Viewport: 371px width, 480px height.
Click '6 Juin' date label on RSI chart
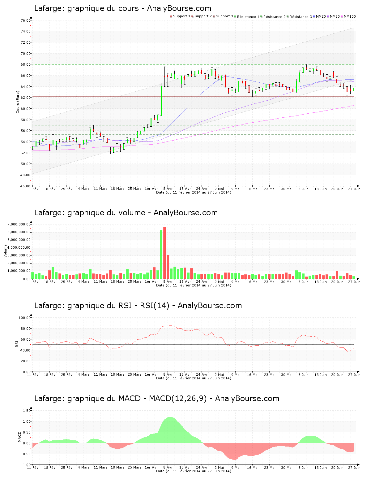[304, 374]
